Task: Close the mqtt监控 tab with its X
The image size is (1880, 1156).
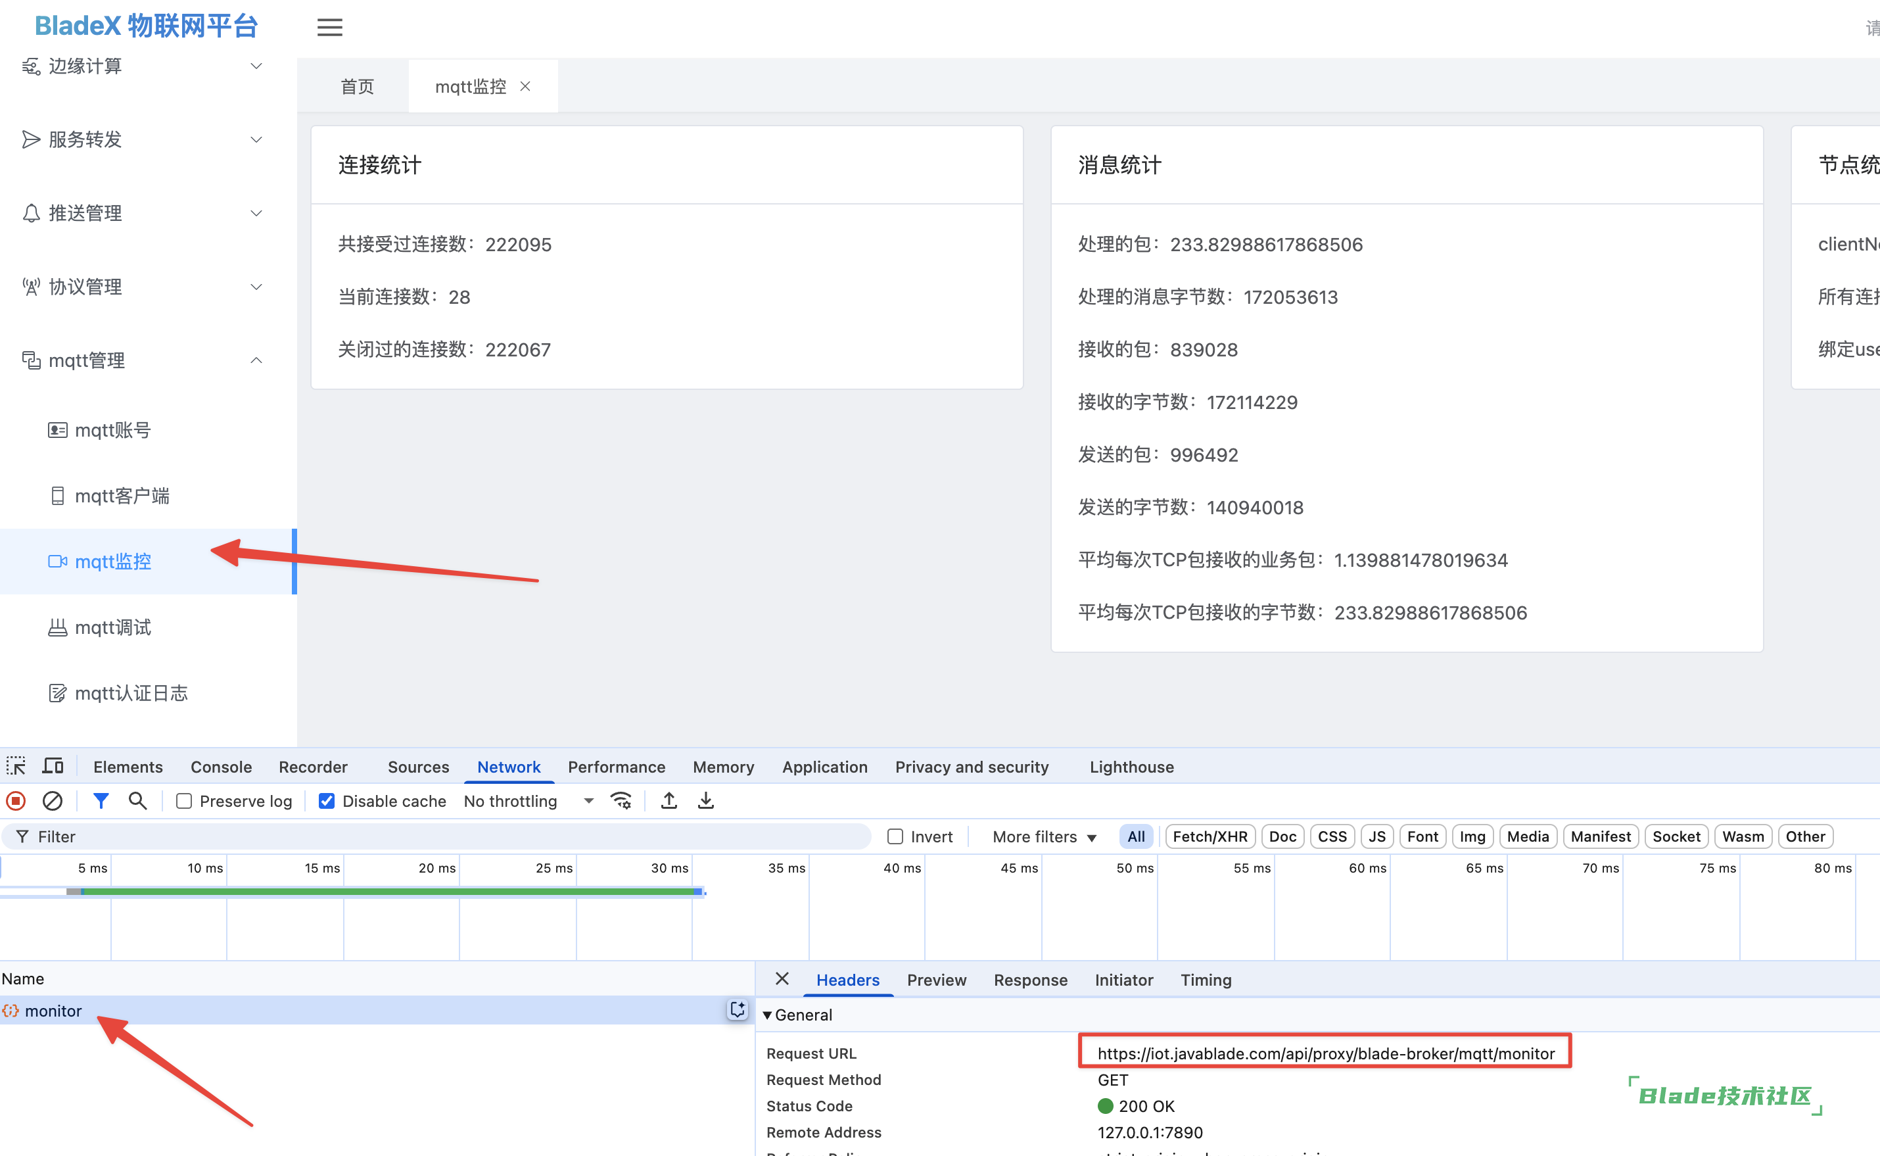Action: (x=525, y=86)
